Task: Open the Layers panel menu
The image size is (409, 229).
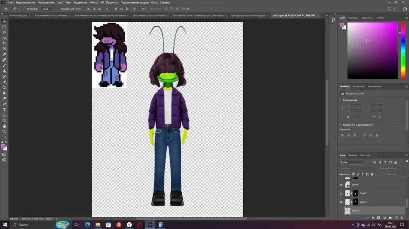Action: (x=406, y=155)
